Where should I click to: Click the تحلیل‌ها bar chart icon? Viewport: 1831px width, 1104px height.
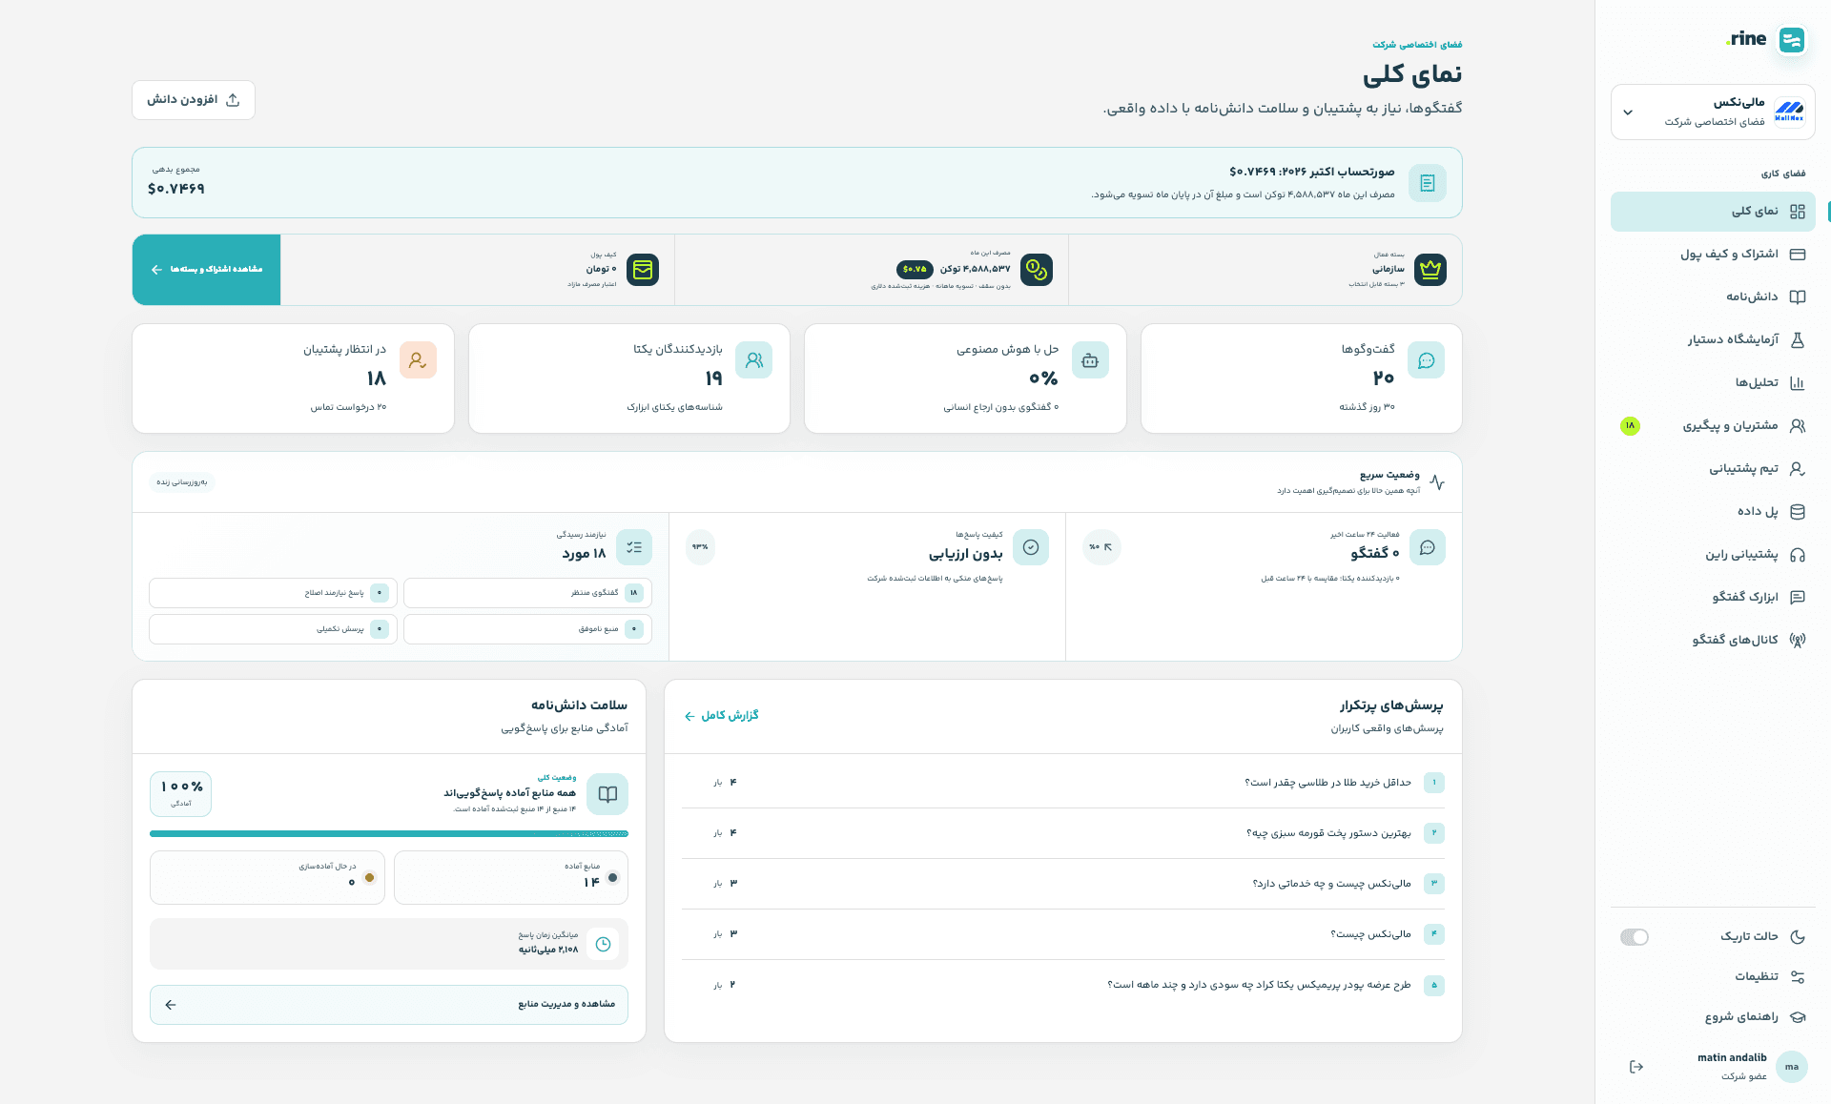click(1797, 383)
